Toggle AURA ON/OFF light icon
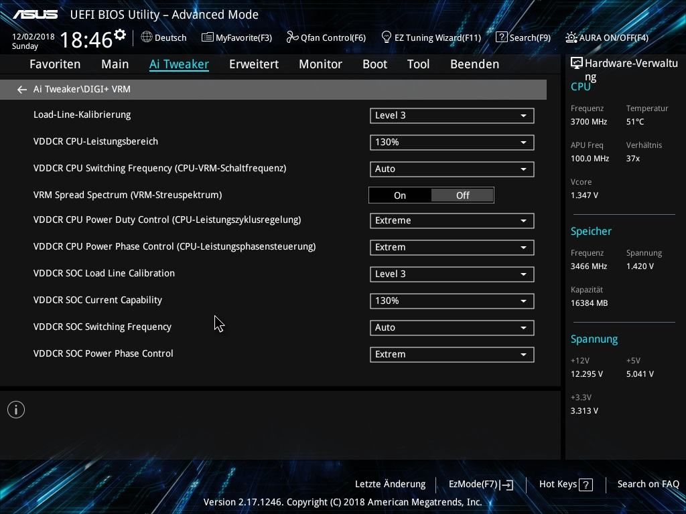Screen dimensions: 686x514 (571, 37)
